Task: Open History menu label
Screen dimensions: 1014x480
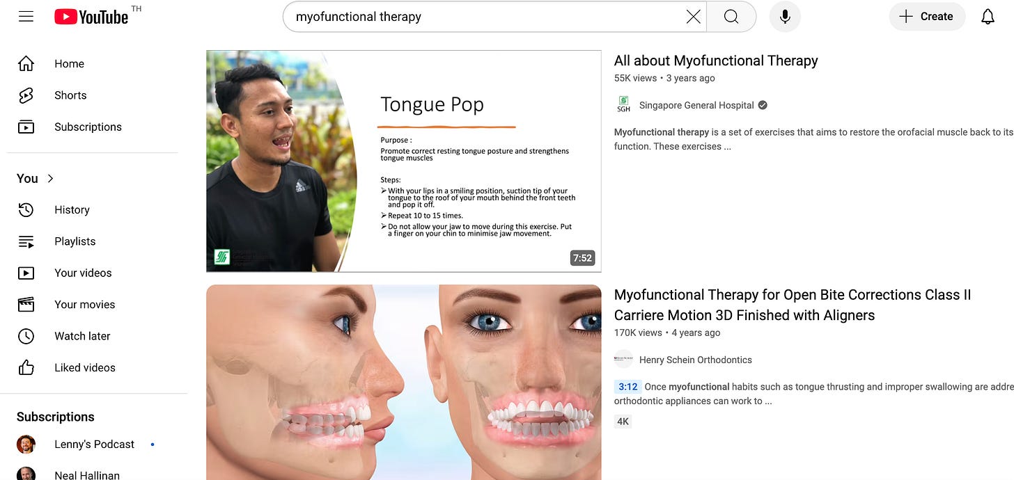Action: (x=72, y=209)
